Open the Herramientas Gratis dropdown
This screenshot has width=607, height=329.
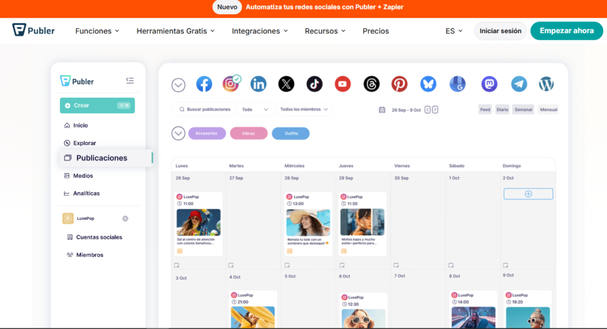tap(175, 31)
